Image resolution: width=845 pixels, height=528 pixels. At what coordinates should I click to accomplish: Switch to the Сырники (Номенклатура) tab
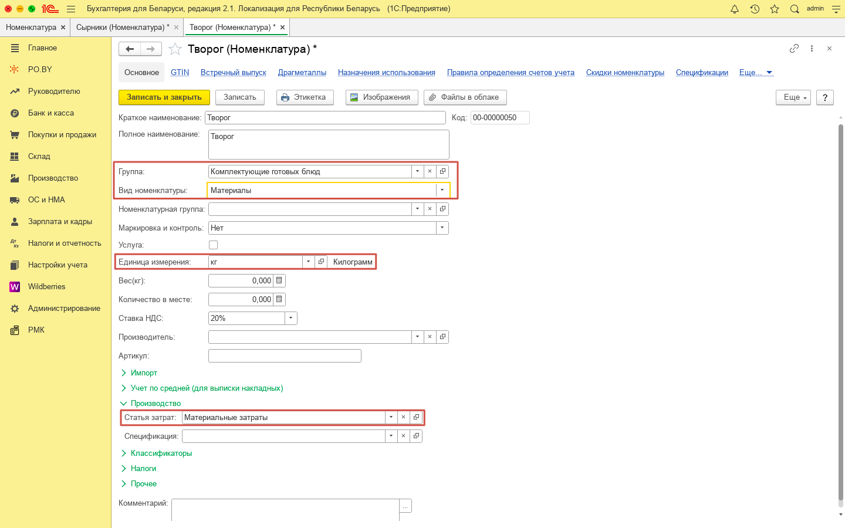click(122, 28)
